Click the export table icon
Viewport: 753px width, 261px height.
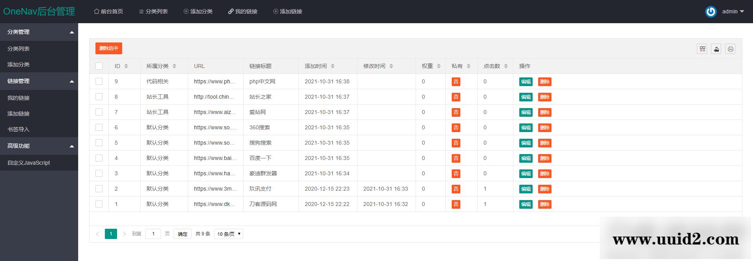[716, 49]
